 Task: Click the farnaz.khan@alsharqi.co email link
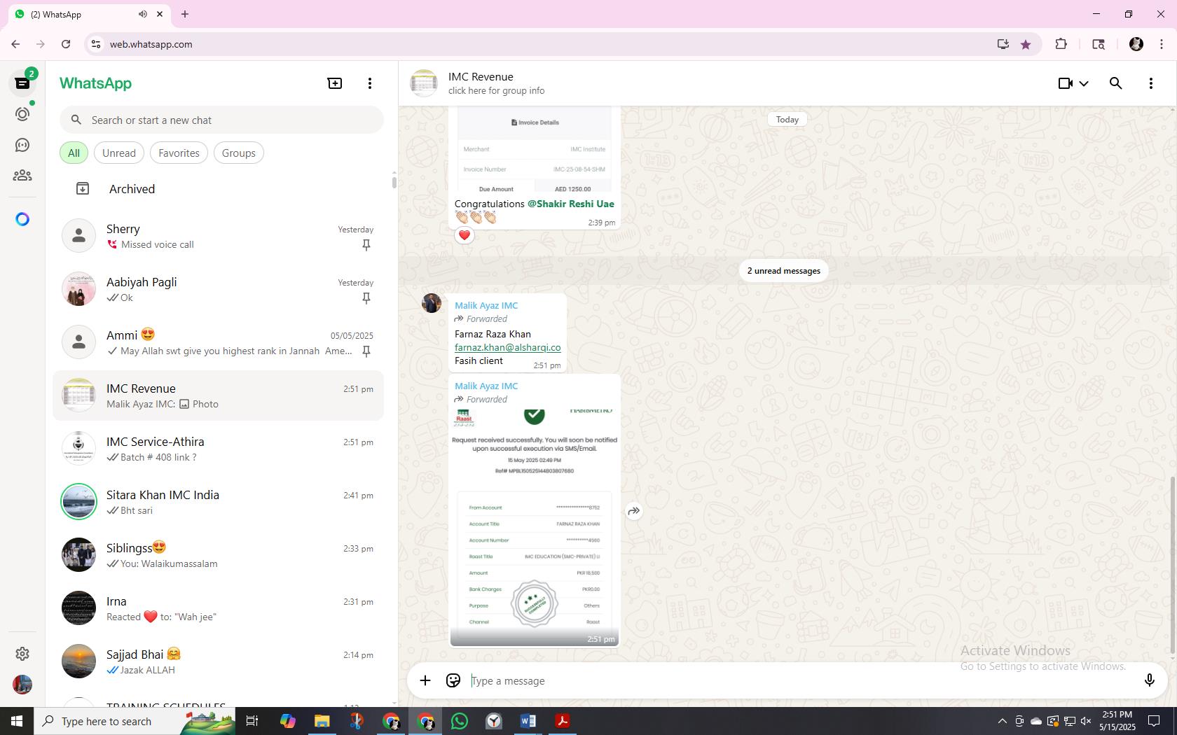pyautogui.click(x=507, y=347)
